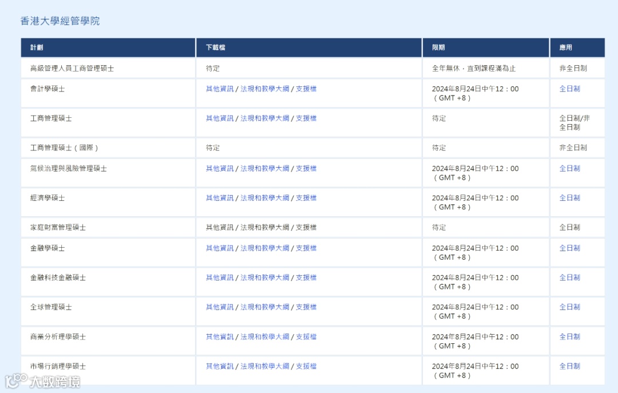Viewport: 618px width, 393px height.
Task: Click 非全日制 cell for 工商管理碩士（國際）
Action: pyautogui.click(x=573, y=148)
